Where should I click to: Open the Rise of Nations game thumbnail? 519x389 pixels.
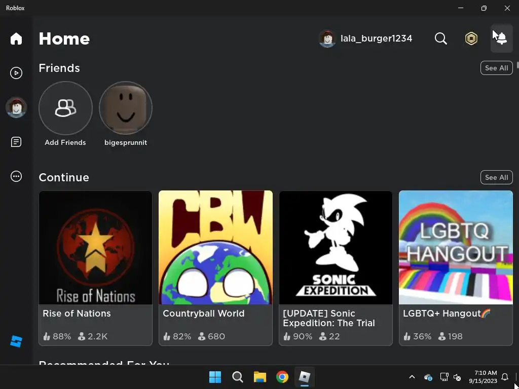[x=95, y=247]
